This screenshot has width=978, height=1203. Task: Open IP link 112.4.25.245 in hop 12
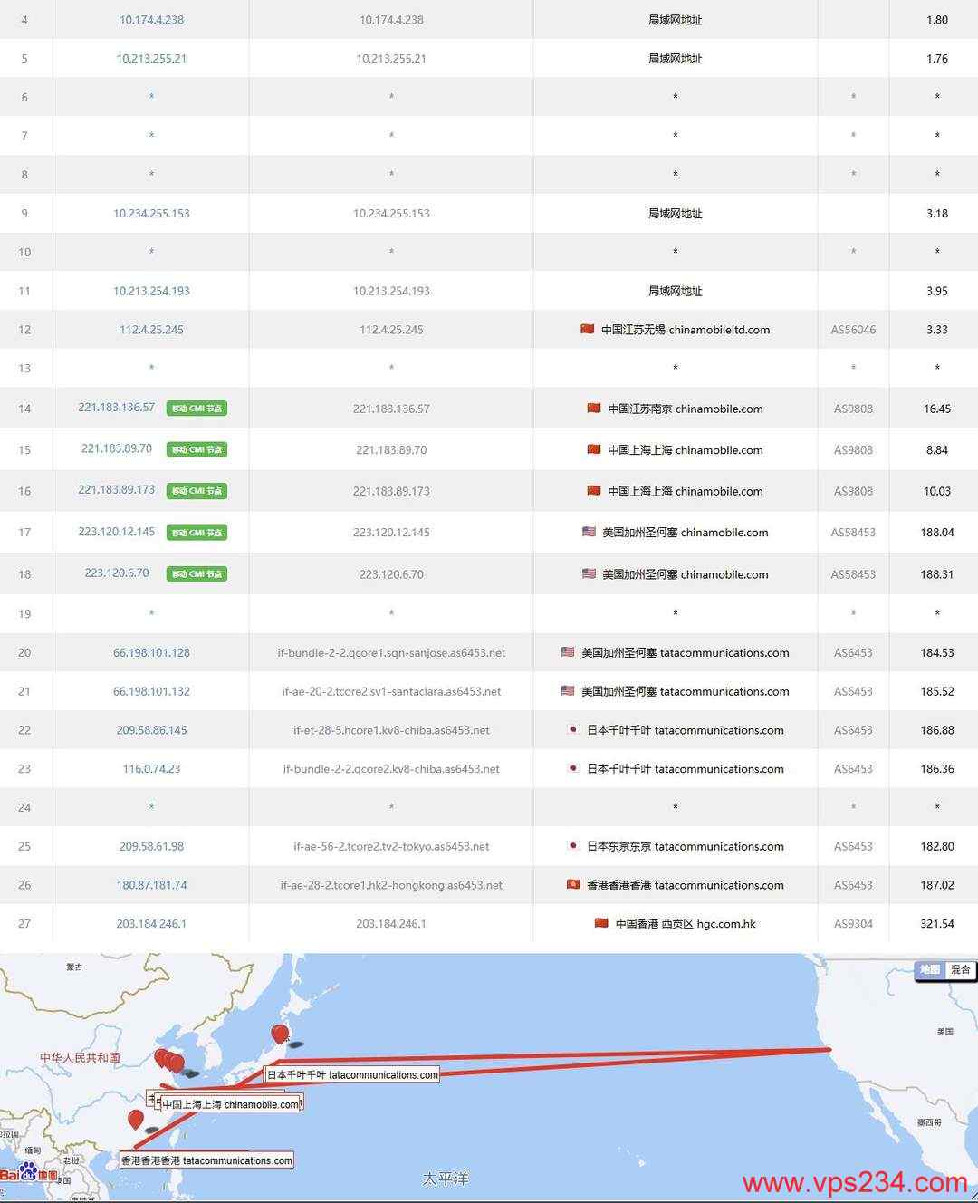click(x=151, y=330)
